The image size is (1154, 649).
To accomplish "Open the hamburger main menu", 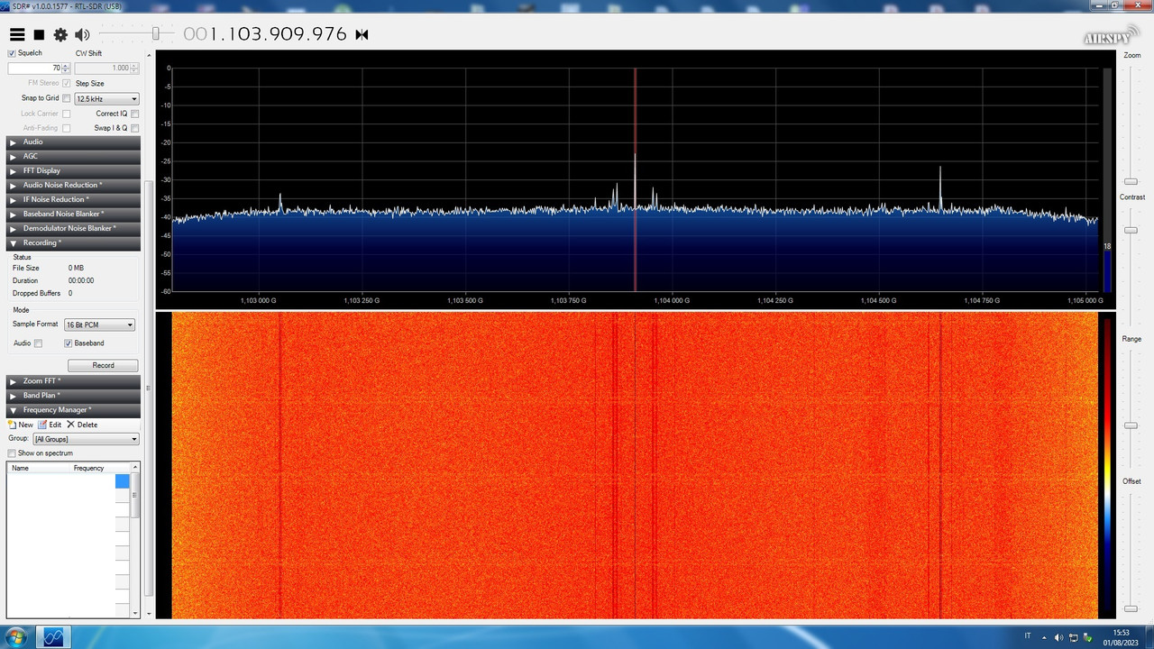I will (17, 34).
